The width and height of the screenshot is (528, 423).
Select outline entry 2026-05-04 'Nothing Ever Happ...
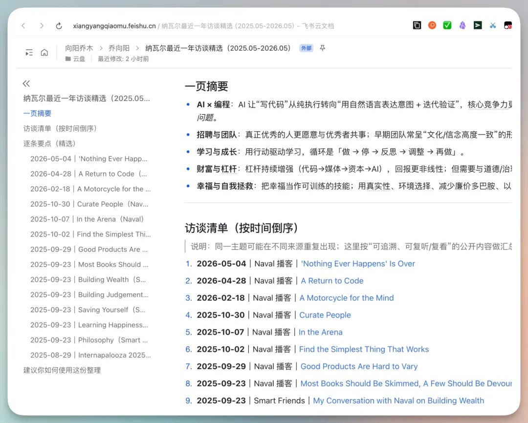click(89, 159)
